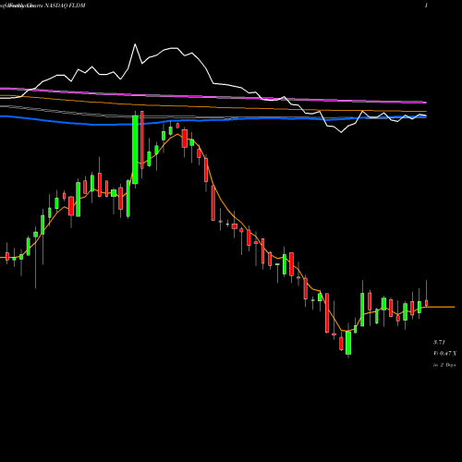Screen dimensions: 462x462
Task: Click the 5.71 price value label
Action: [439, 342]
